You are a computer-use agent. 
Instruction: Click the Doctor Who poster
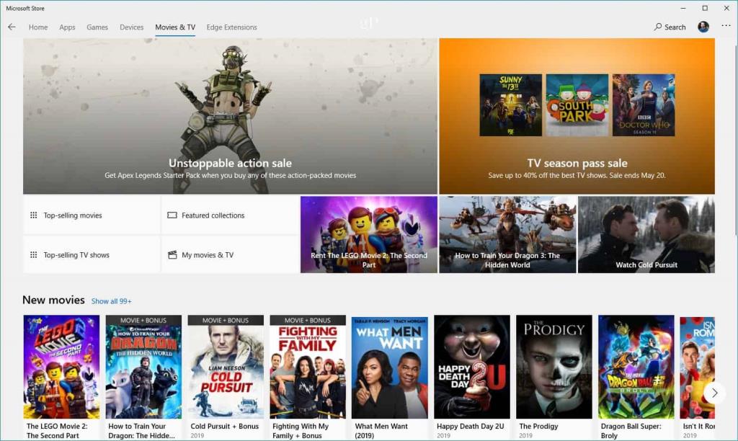tap(644, 105)
